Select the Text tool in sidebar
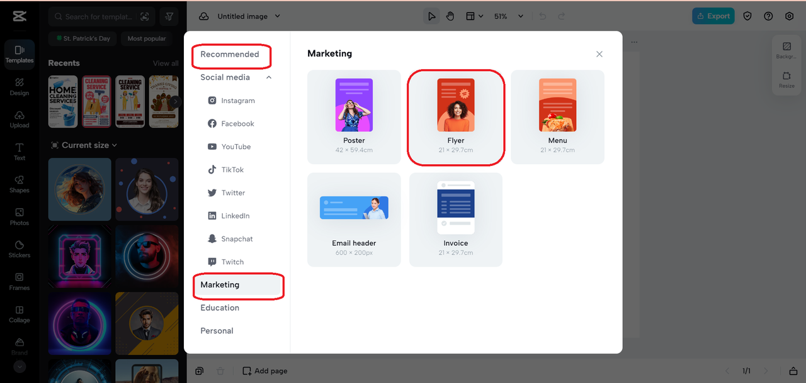Image resolution: width=806 pixels, height=383 pixels. pyautogui.click(x=20, y=152)
